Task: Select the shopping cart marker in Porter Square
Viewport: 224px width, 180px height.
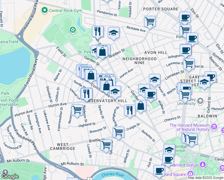Action: (150, 22)
